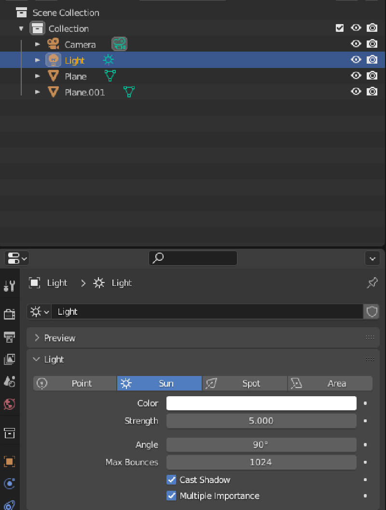Open the View Layer properties tab
386x510 pixels.
[9, 359]
